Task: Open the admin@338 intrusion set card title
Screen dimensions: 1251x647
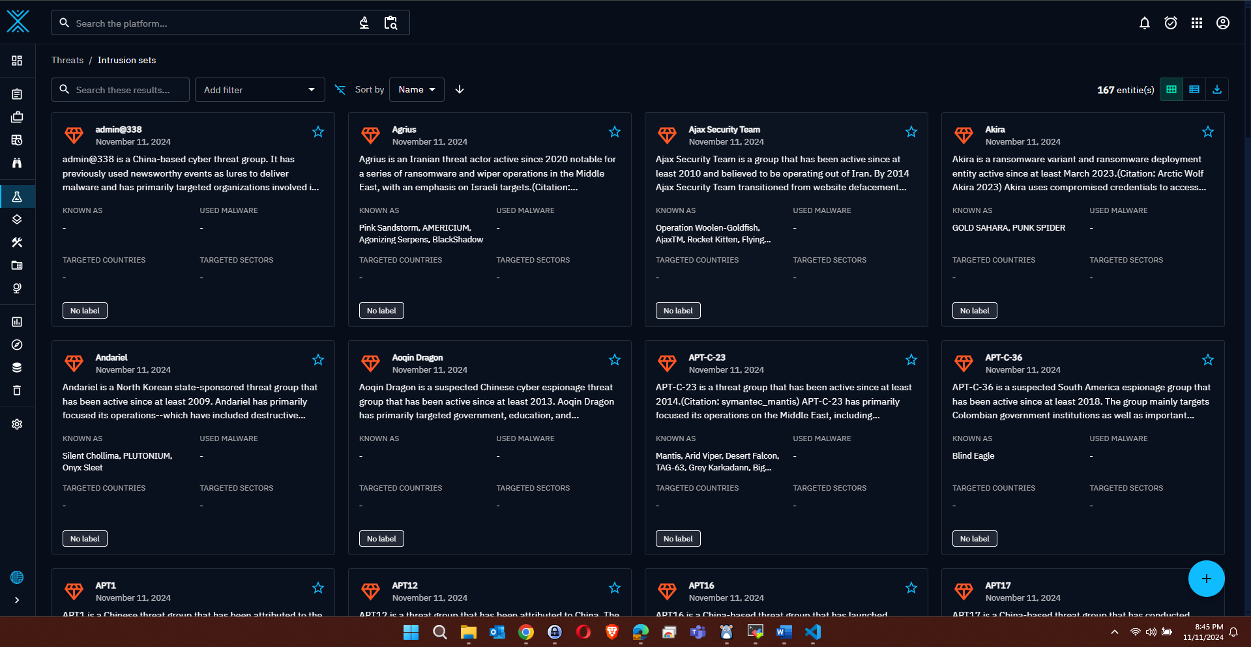Action: tap(119, 130)
